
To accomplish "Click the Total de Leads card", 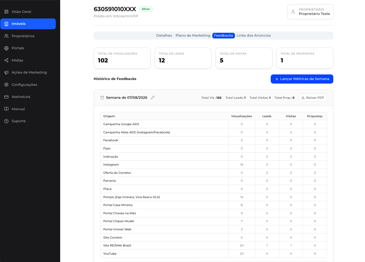I will coord(183,58).
